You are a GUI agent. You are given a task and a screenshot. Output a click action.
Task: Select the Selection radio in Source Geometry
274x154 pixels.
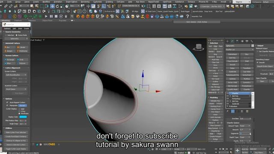[x=6, y=35]
